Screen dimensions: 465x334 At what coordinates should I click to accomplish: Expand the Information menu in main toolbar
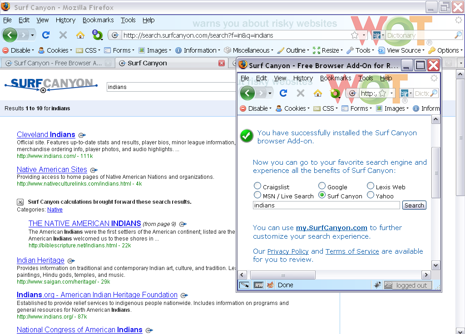pos(198,50)
